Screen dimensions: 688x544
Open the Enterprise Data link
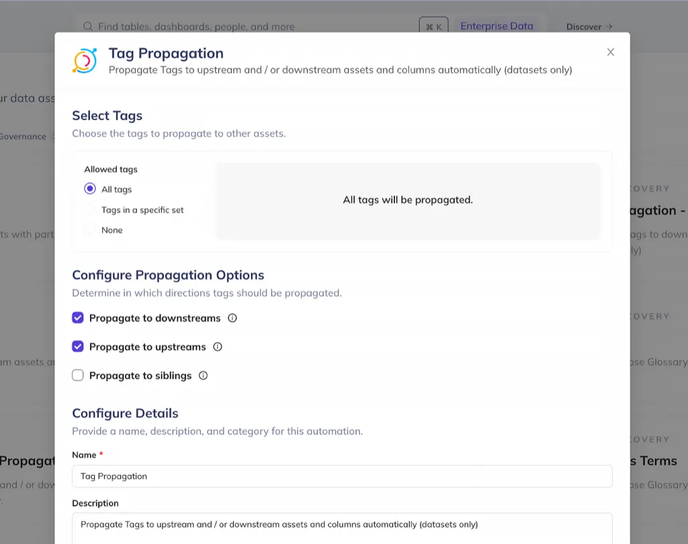497,26
